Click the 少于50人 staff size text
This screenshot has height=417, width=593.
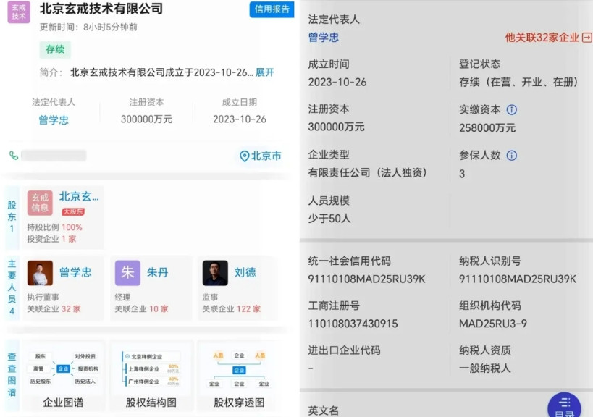[329, 219]
